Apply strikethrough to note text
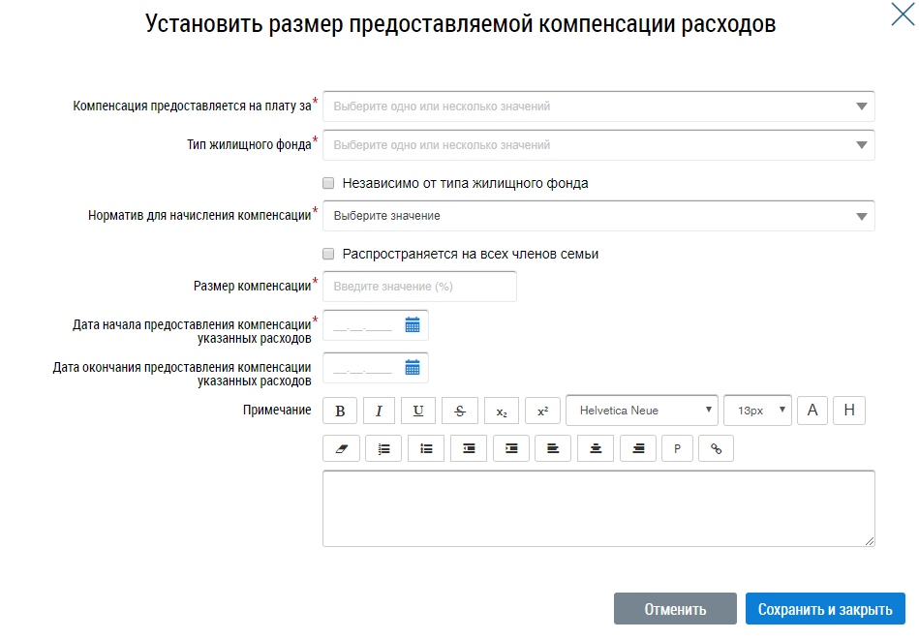The width and height of the screenshot is (919, 640). [460, 411]
